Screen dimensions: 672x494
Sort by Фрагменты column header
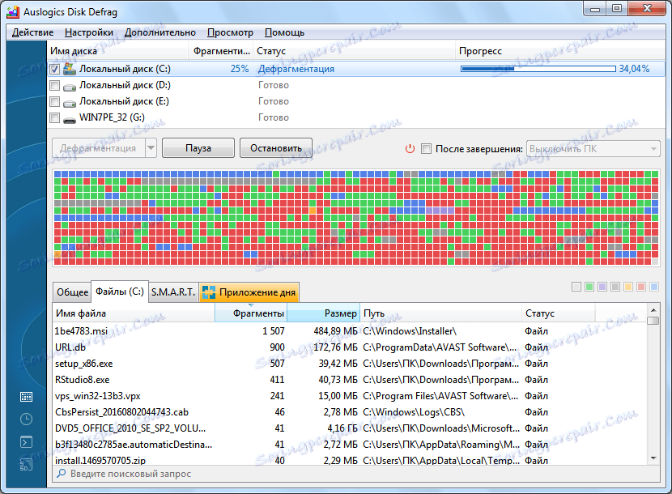pyautogui.click(x=251, y=313)
